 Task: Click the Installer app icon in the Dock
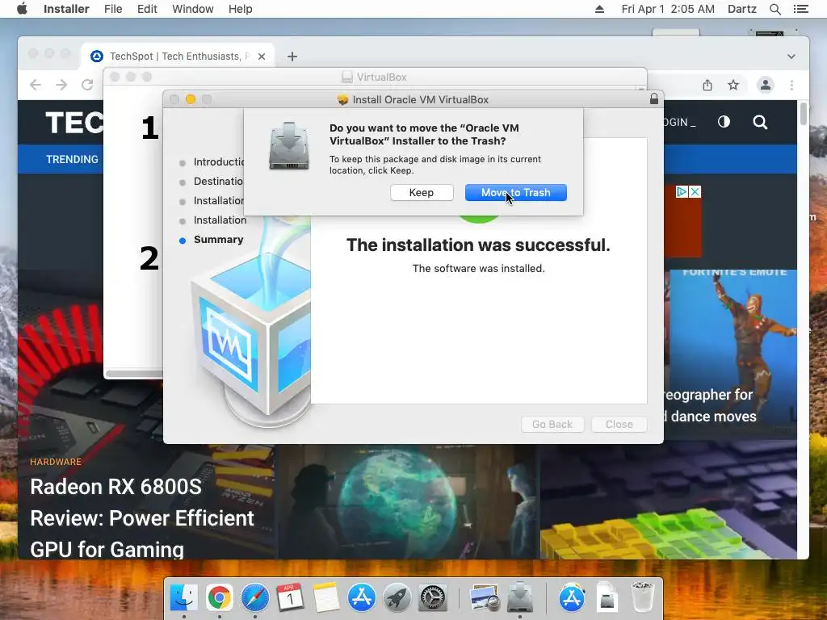[x=520, y=598]
